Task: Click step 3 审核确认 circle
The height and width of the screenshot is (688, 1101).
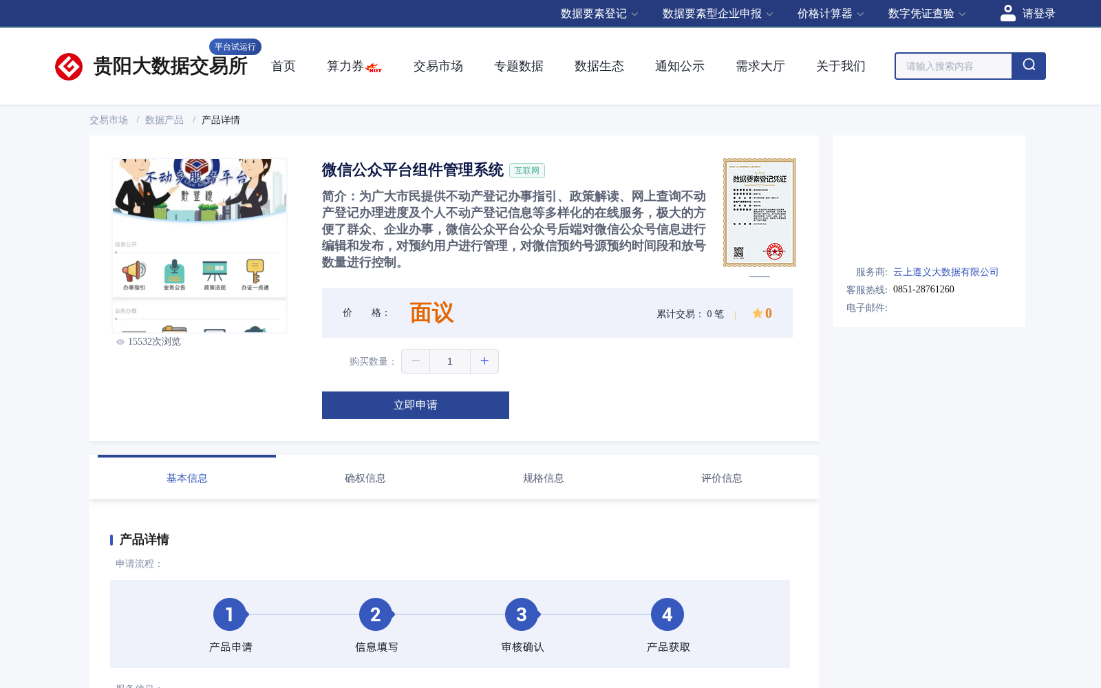Action: (x=522, y=614)
